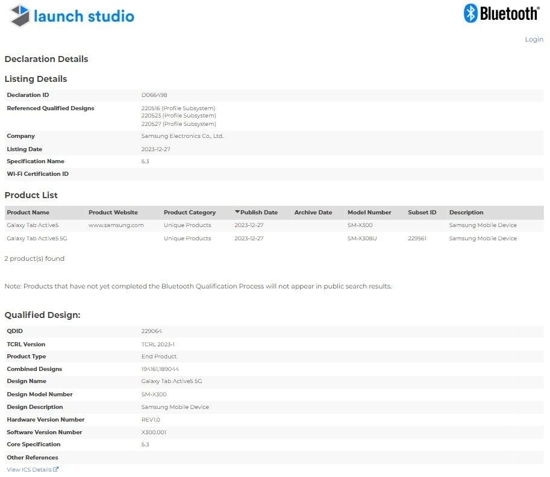
Task: Click the 2 product(s) found text
Action: click(34, 259)
